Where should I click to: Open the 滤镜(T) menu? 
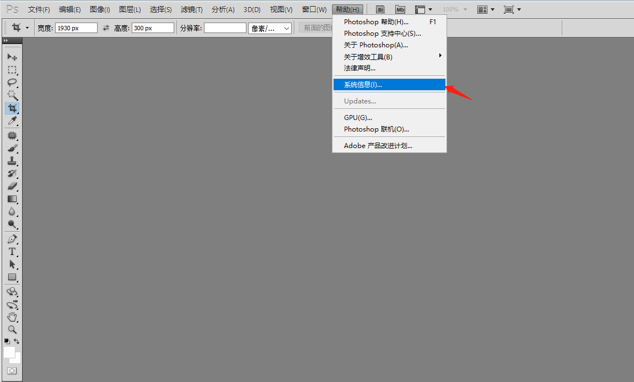tap(192, 10)
